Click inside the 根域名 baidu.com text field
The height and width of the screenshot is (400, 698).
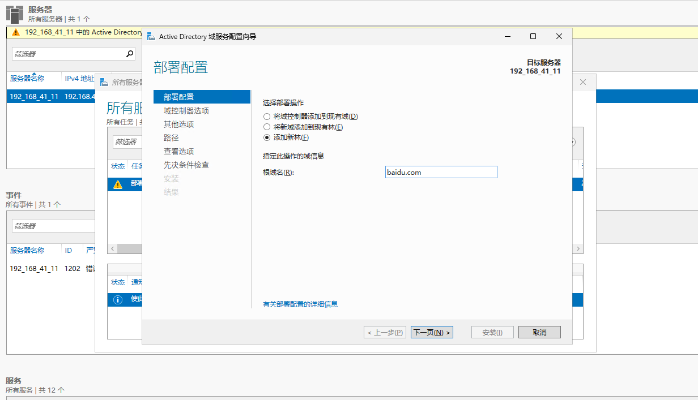coord(441,172)
